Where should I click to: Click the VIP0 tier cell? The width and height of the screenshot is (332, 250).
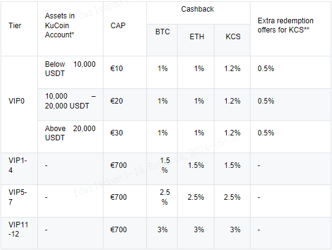pos(19,104)
